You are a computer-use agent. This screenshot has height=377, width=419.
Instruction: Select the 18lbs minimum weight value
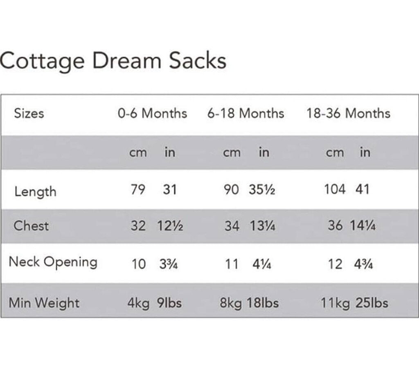coord(263,303)
